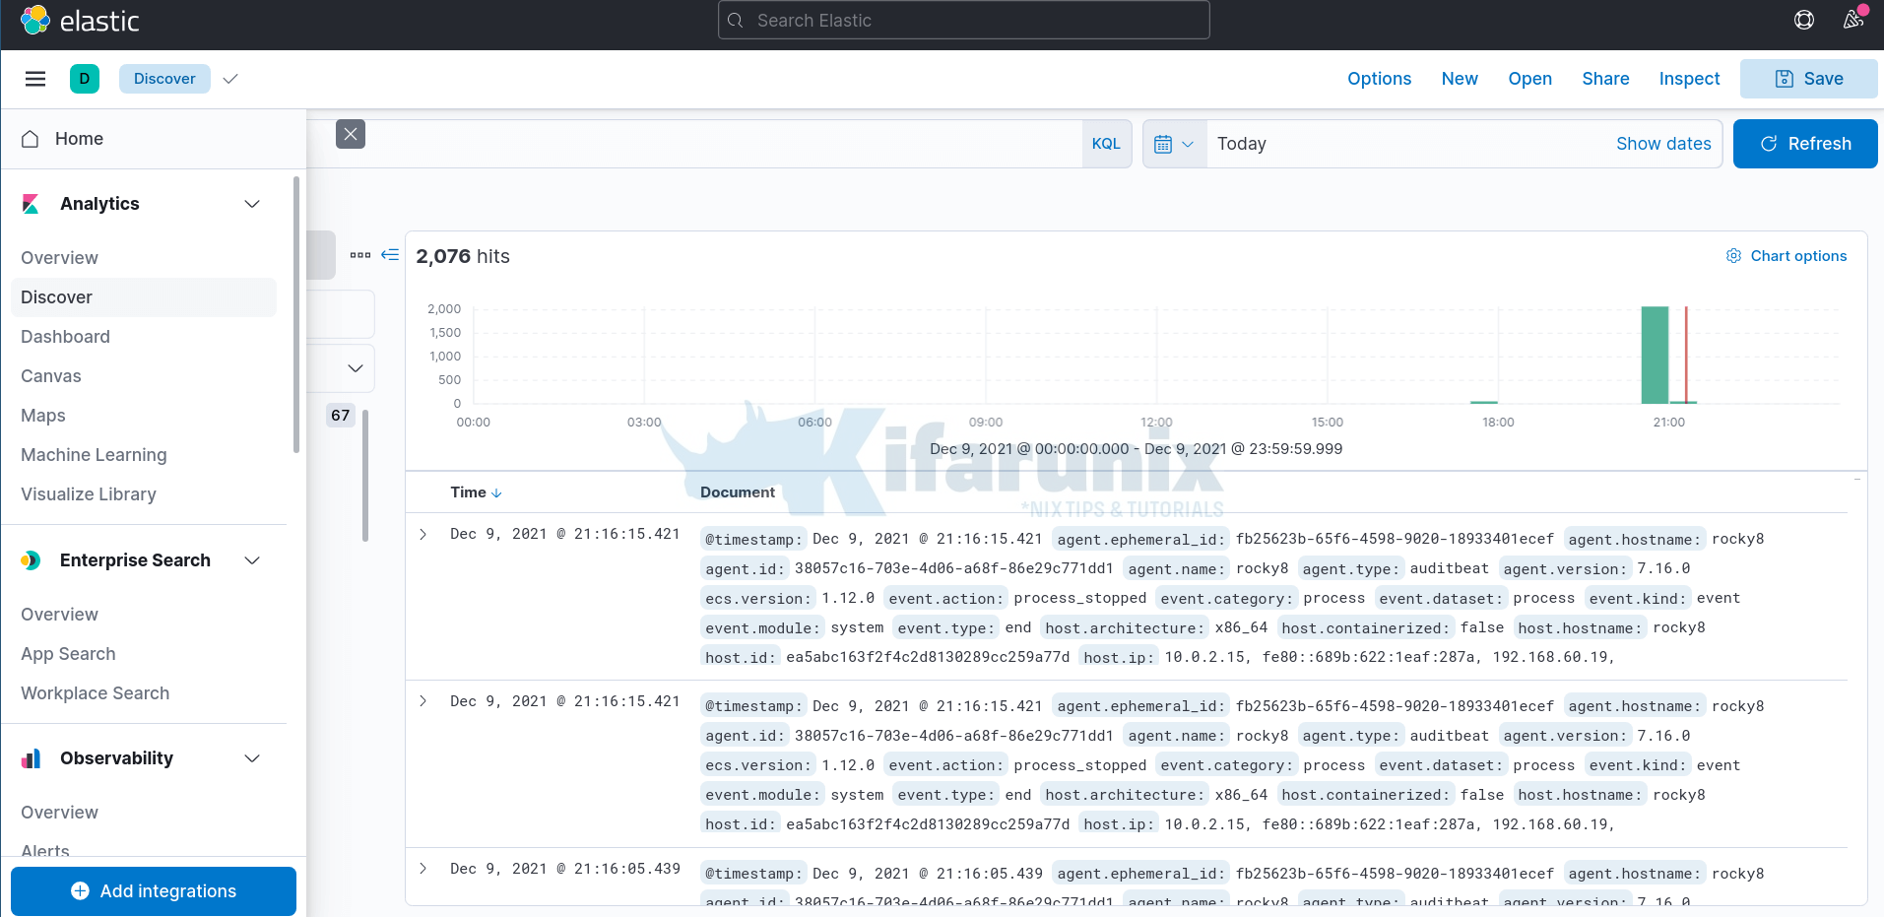This screenshot has height=917, width=1884.
Task: Close the query bar X button
Action: click(x=351, y=134)
